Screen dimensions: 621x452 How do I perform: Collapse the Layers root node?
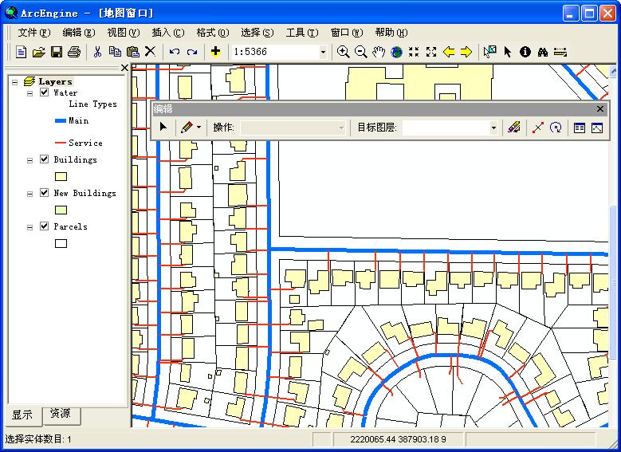click(x=15, y=82)
